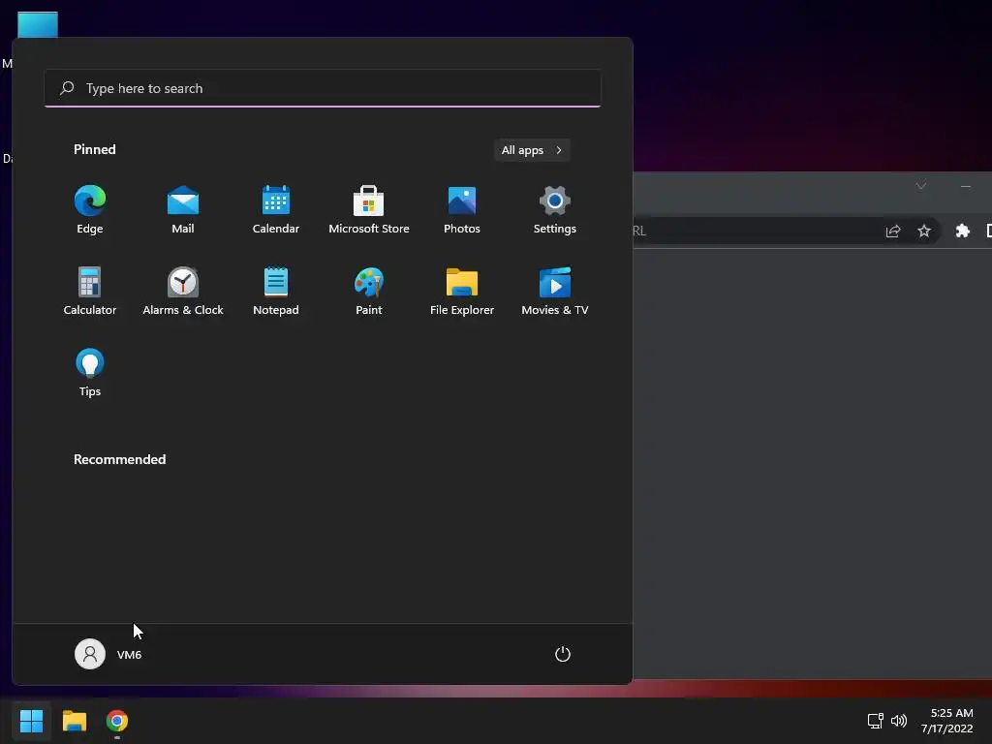Open the clock showing 5:25 AM
This screenshot has height=744, width=992.
947,721
